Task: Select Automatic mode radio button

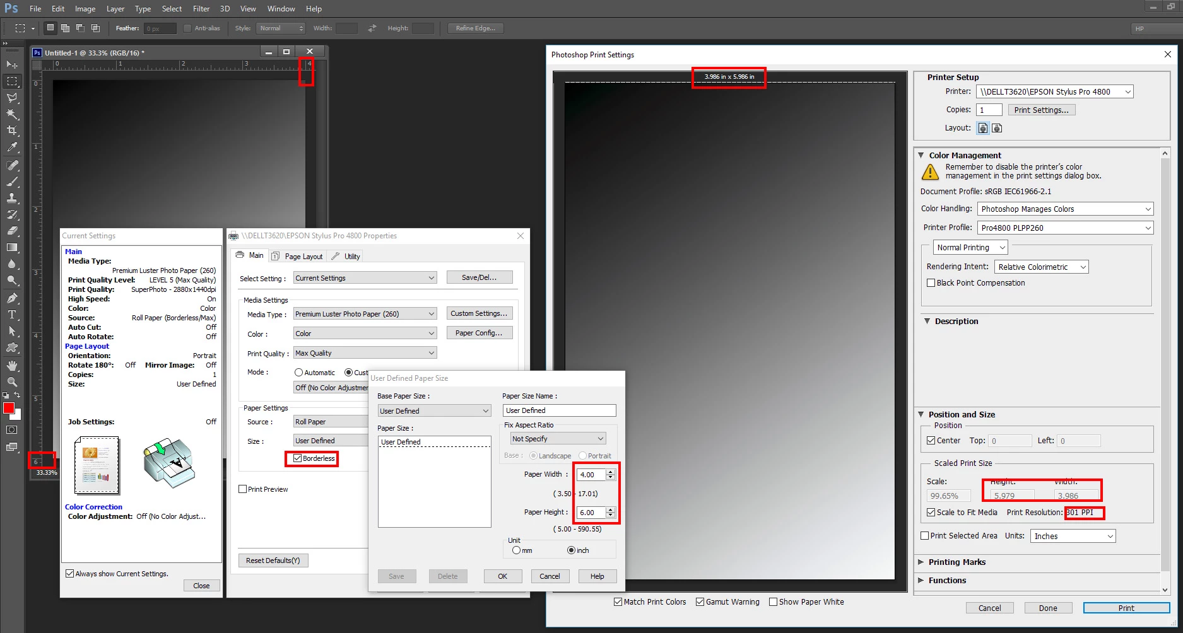Action: pyautogui.click(x=299, y=373)
